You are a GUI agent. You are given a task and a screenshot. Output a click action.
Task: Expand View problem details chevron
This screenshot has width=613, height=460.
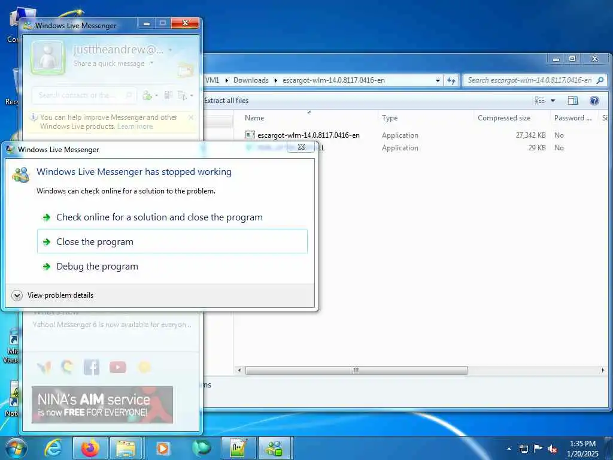[x=17, y=295]
